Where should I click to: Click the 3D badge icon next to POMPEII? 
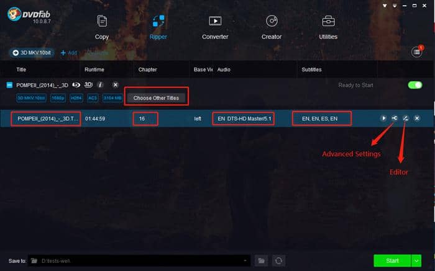pyautogui.click(x=88, y=85)
